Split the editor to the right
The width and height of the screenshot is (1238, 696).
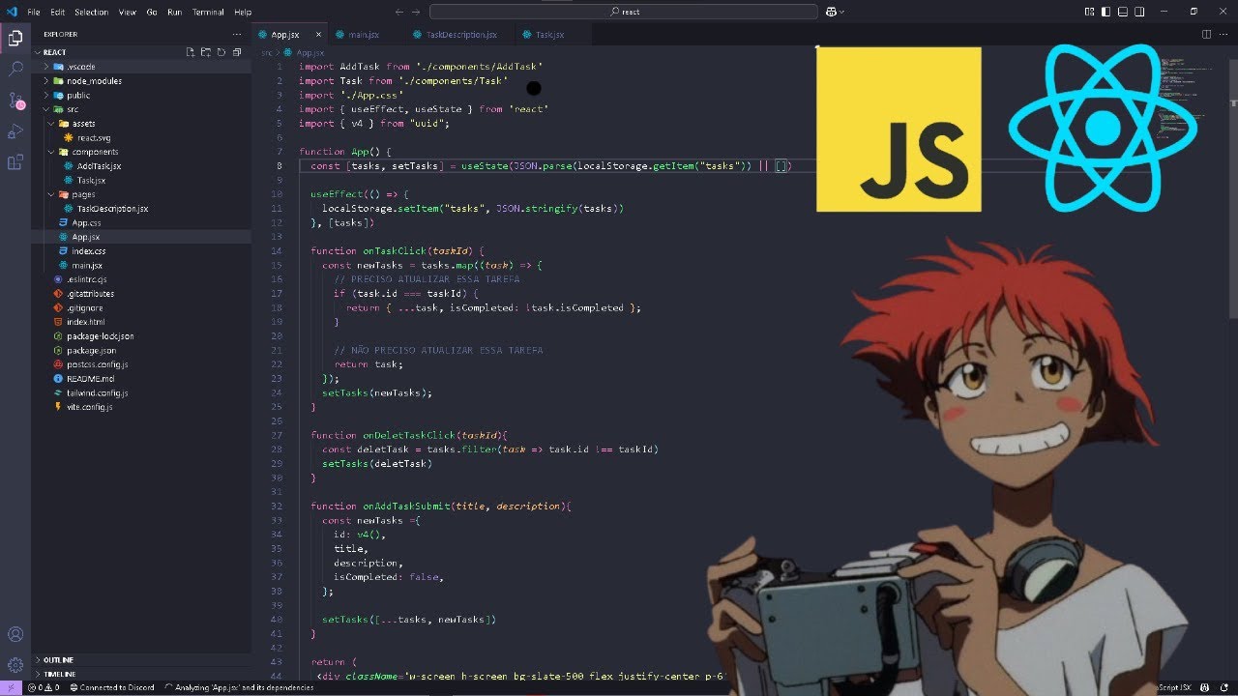(1206, 34)
